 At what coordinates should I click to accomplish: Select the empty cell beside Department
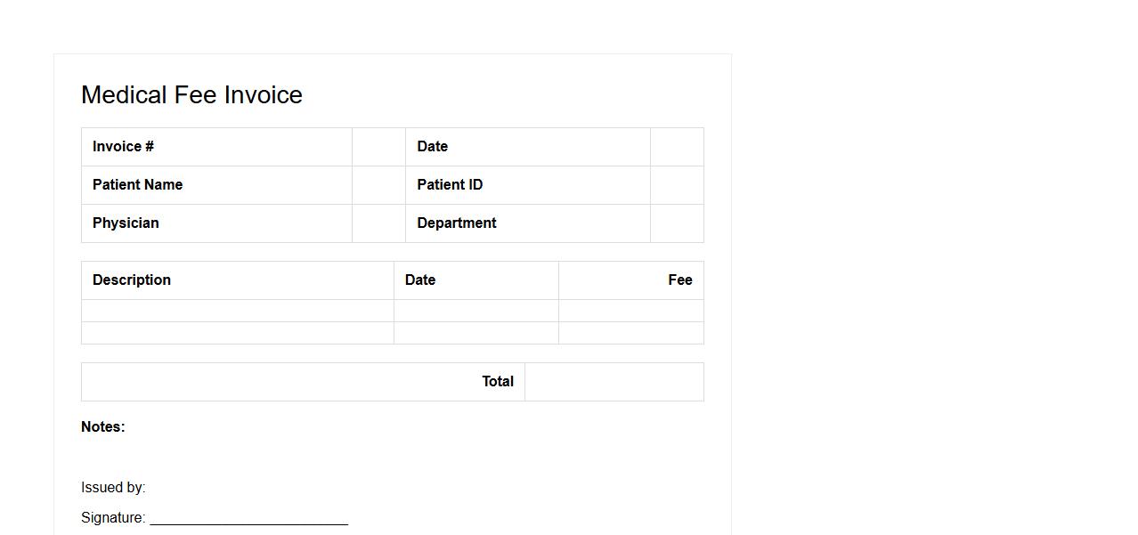coord(677,223)
